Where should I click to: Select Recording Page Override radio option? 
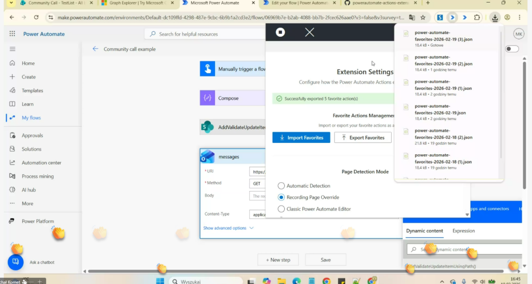282,197
